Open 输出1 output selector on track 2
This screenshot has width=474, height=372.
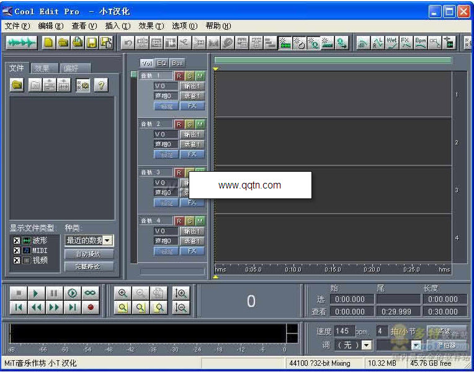[x=192, y=135]
